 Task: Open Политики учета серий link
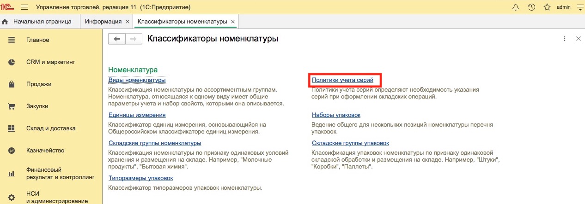point(342,80)
